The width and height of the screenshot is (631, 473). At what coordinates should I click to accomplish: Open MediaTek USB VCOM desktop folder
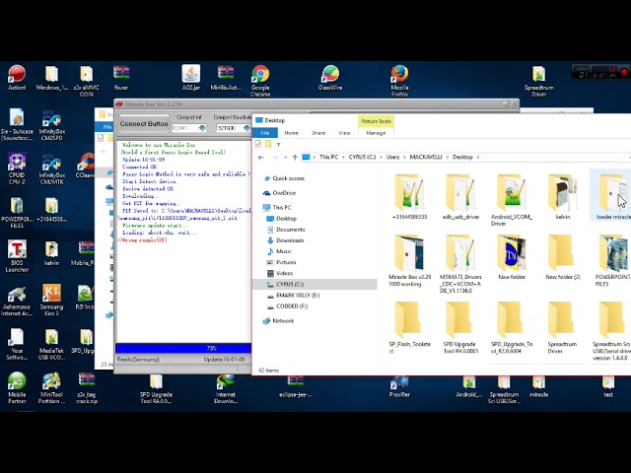52,344
